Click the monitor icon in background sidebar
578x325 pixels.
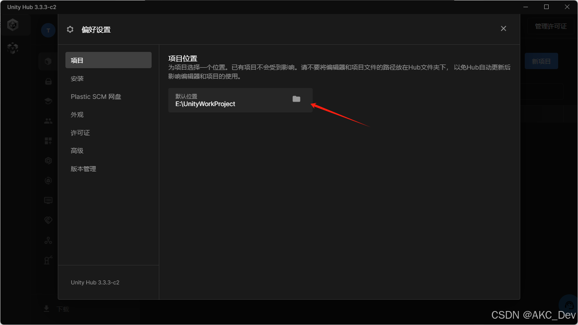(48, 200)
